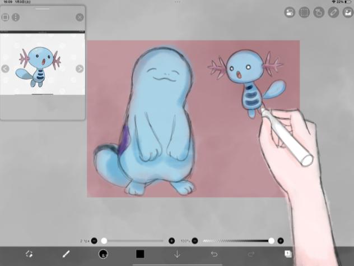Redo the undone stroke
This screenshot has width=354, height=266.
[251, 254]
